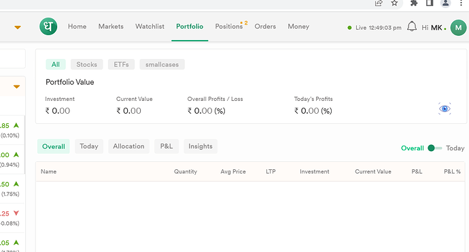Filter portfolio by Stocks

click(87, 64)
